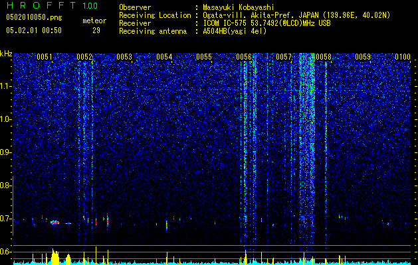
Task: Click time marker 0059
Action: pos(363,57)
